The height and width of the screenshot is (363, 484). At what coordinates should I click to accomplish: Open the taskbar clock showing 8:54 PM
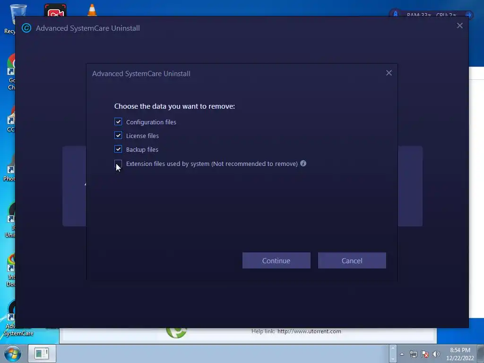tap(460, 354)
